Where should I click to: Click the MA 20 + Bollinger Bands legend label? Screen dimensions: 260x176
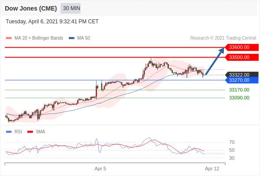click(39, 38)
